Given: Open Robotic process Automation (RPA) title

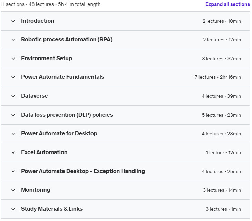Looking at the screenshot, I should pyautogui.click(x=67, y=40).
